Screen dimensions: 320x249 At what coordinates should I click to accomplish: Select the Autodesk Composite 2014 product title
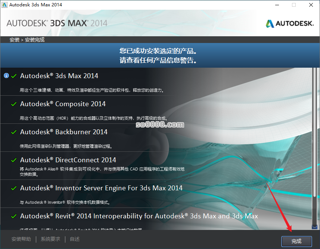63,104
